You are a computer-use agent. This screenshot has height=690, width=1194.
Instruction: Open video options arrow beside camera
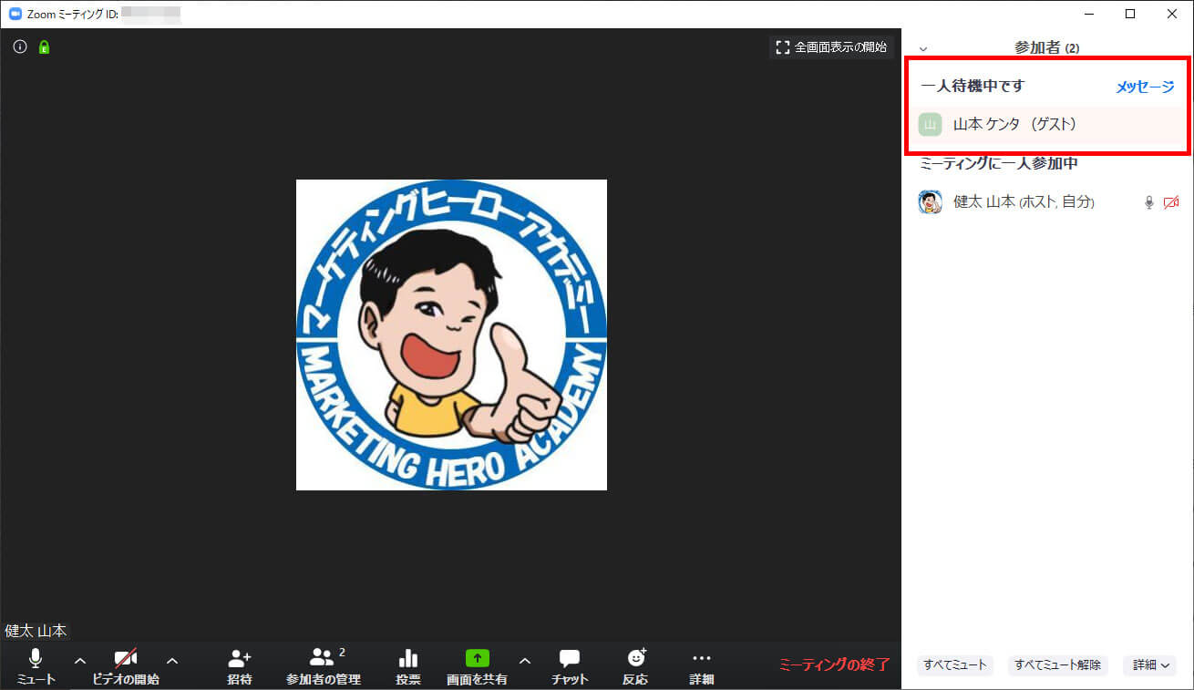[x=172, y=661]
